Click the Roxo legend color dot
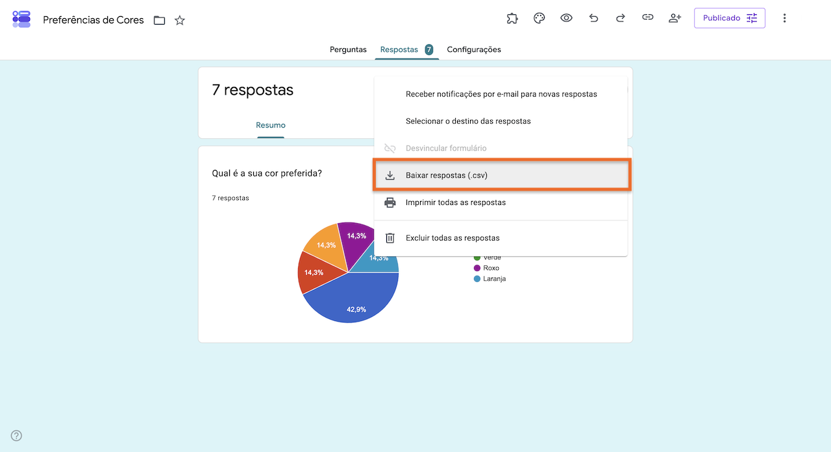 (477, 268)
